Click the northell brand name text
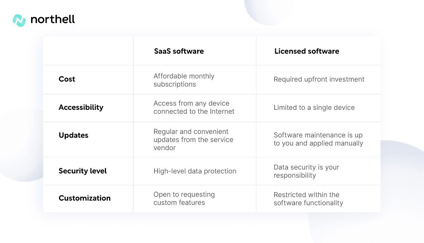 click(x=53, y=19)
